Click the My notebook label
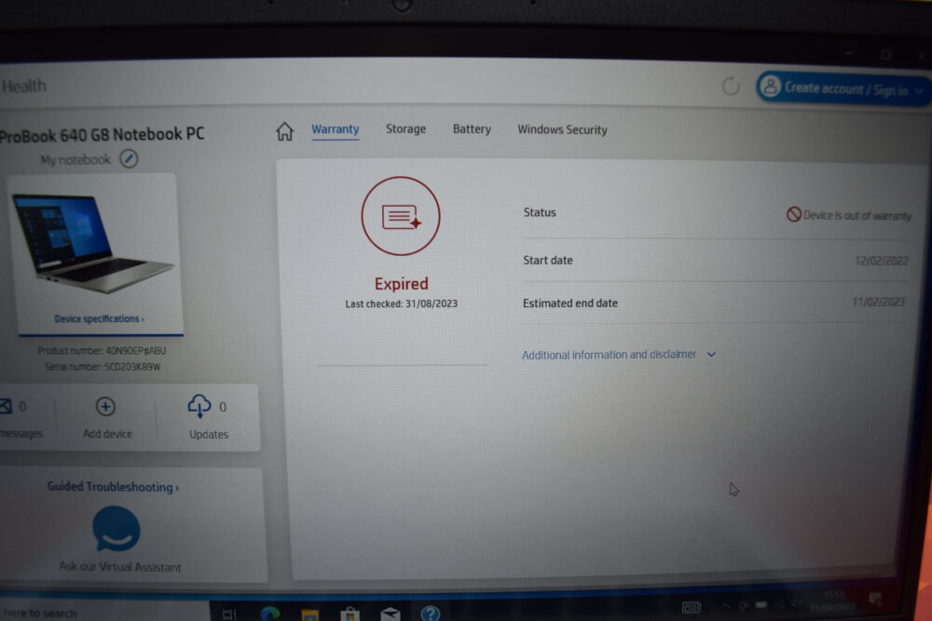 pyautogui.click(x=75, y=160)
